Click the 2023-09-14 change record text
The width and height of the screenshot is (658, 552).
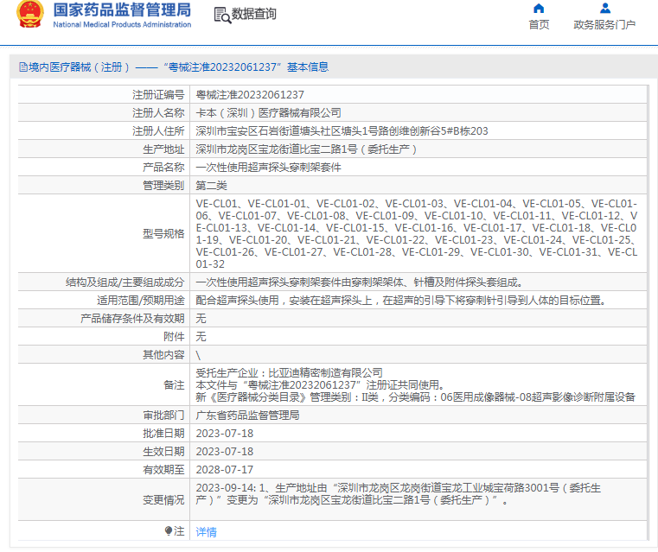point(399,494)
